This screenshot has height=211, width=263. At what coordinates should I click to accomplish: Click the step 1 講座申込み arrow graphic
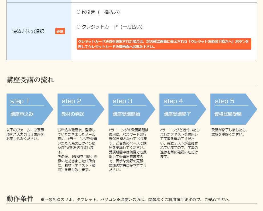tap(30, 109)
